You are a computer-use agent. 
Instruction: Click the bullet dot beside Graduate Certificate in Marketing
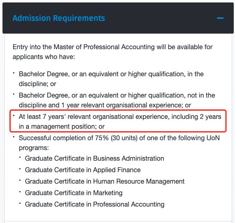coord(20,192)
